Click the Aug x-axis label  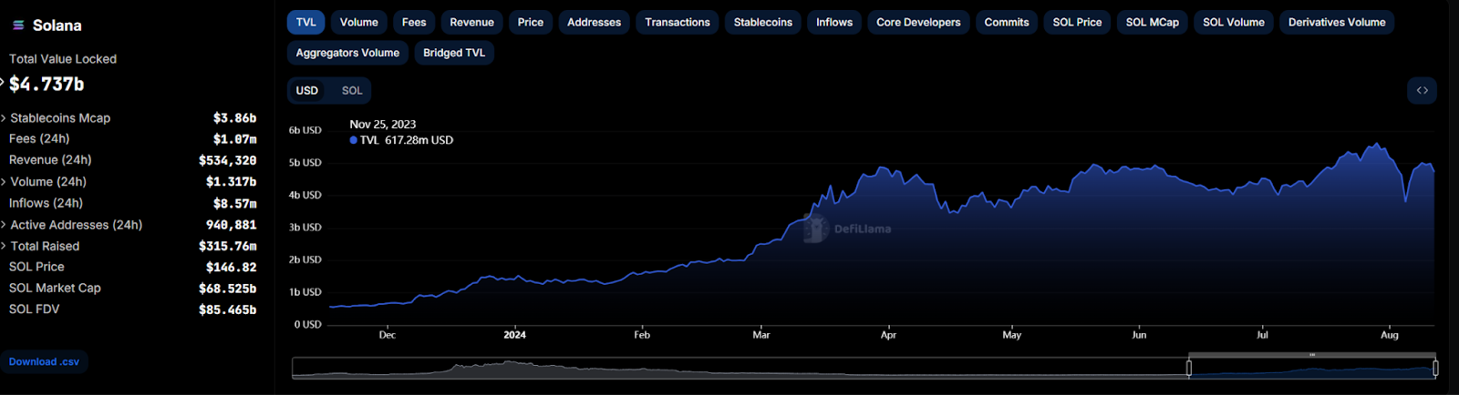click(x=1389, y=335)
